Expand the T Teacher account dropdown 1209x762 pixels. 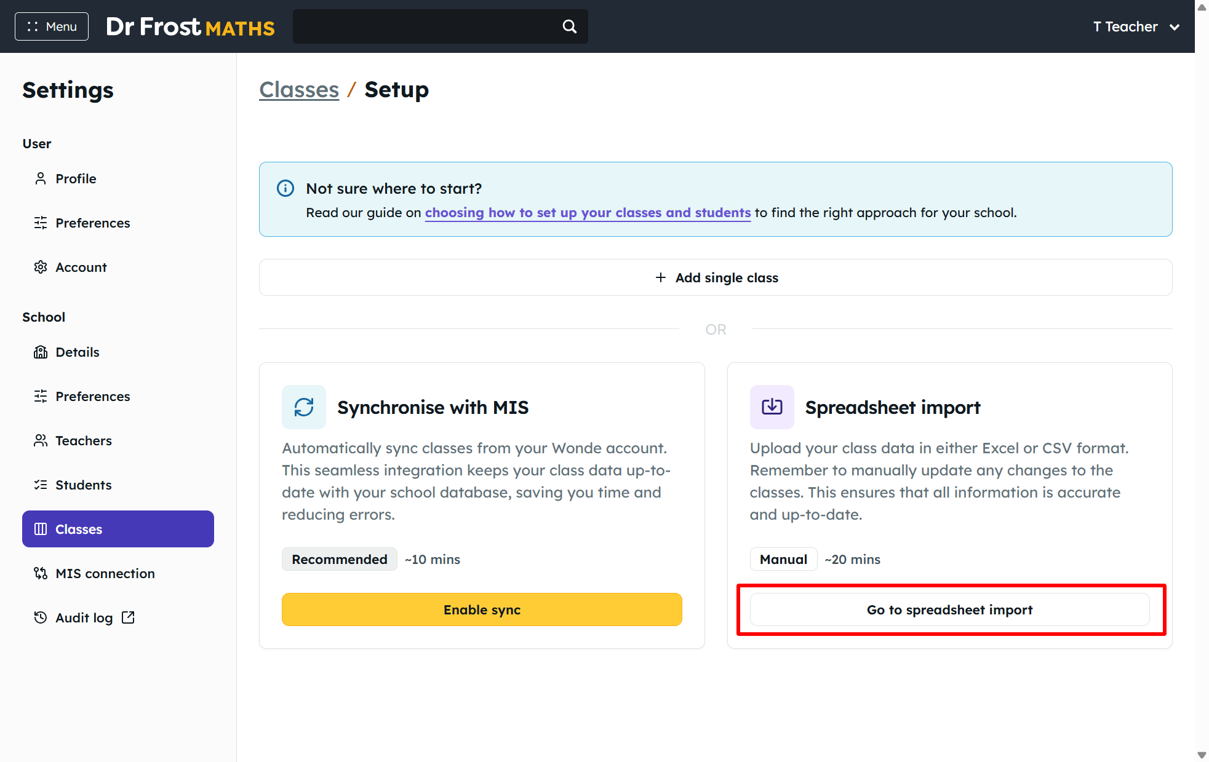[x=1136, y=26]
